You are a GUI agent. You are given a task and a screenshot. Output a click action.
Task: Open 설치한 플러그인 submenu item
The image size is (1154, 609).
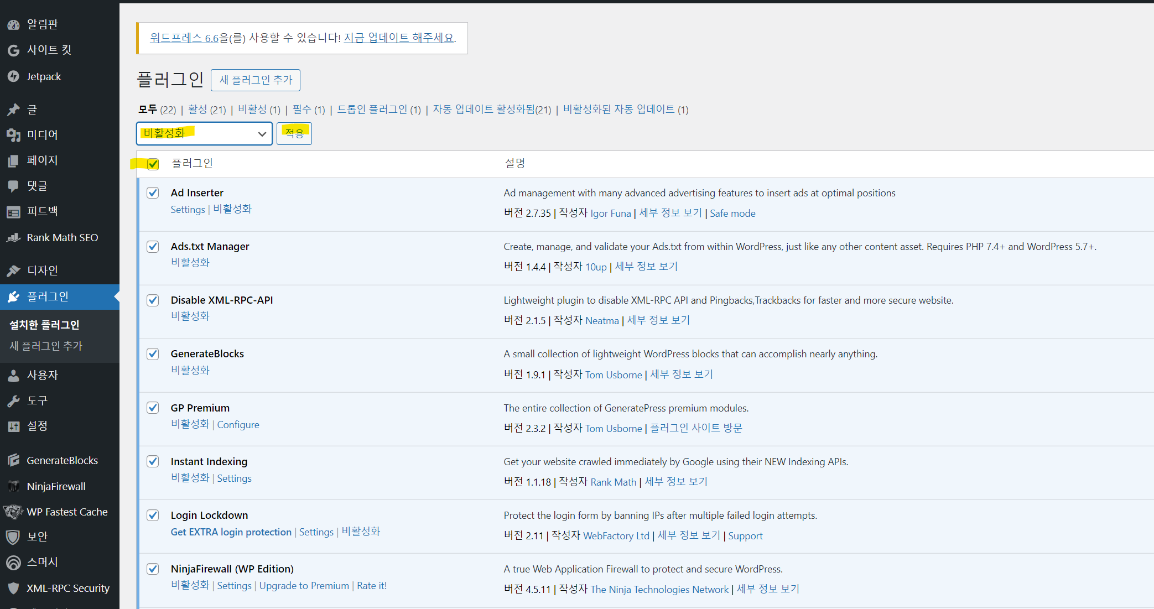tap(44, 325)
